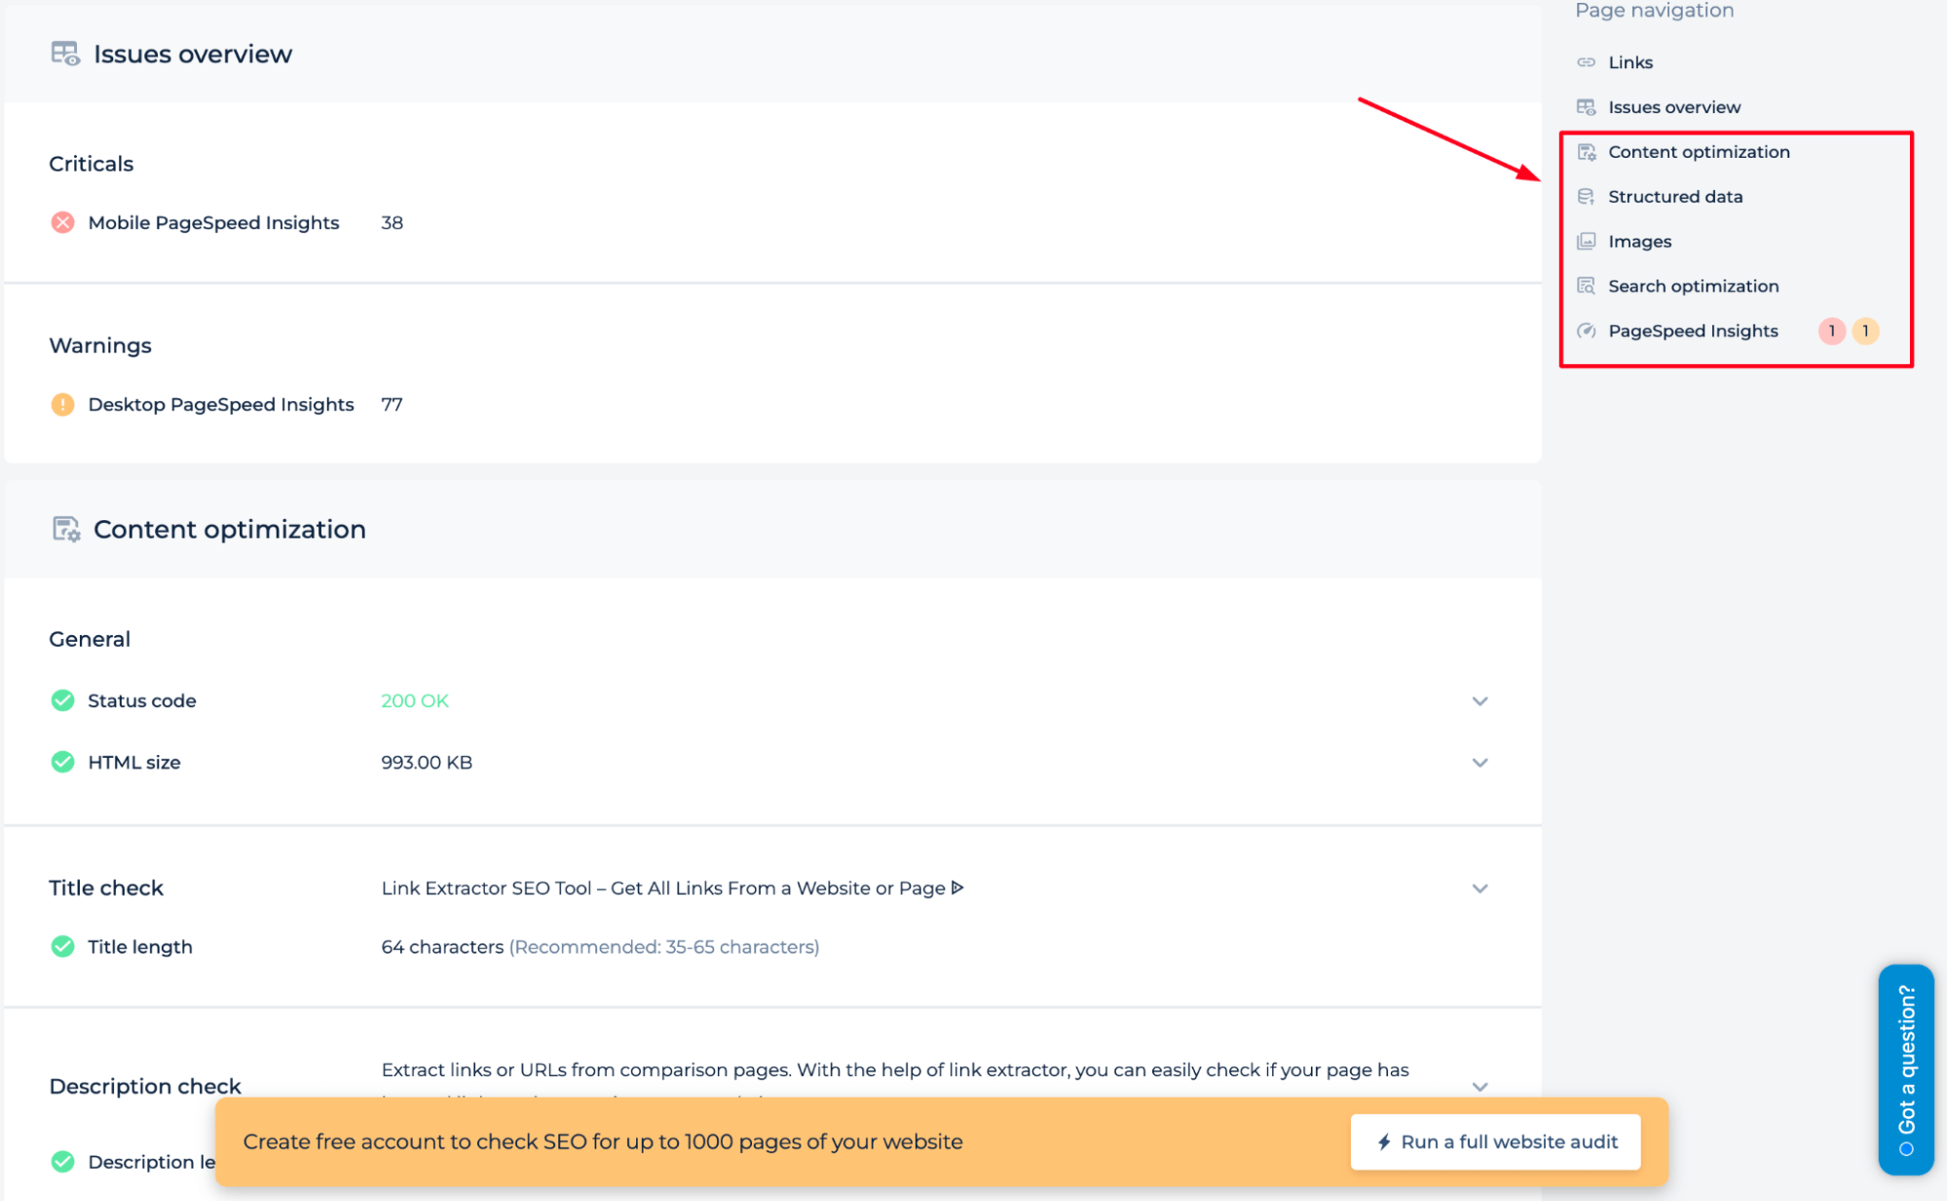Viewport: 1947px width, 1201px height.
Task: Click the Images icon in page navigation
Action: pyautogui.click(x=1586, y=242)
